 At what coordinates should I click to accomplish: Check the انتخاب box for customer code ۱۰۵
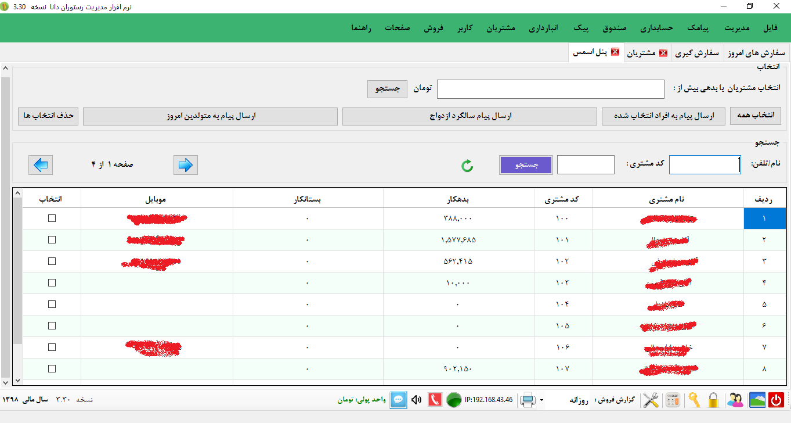52,326
